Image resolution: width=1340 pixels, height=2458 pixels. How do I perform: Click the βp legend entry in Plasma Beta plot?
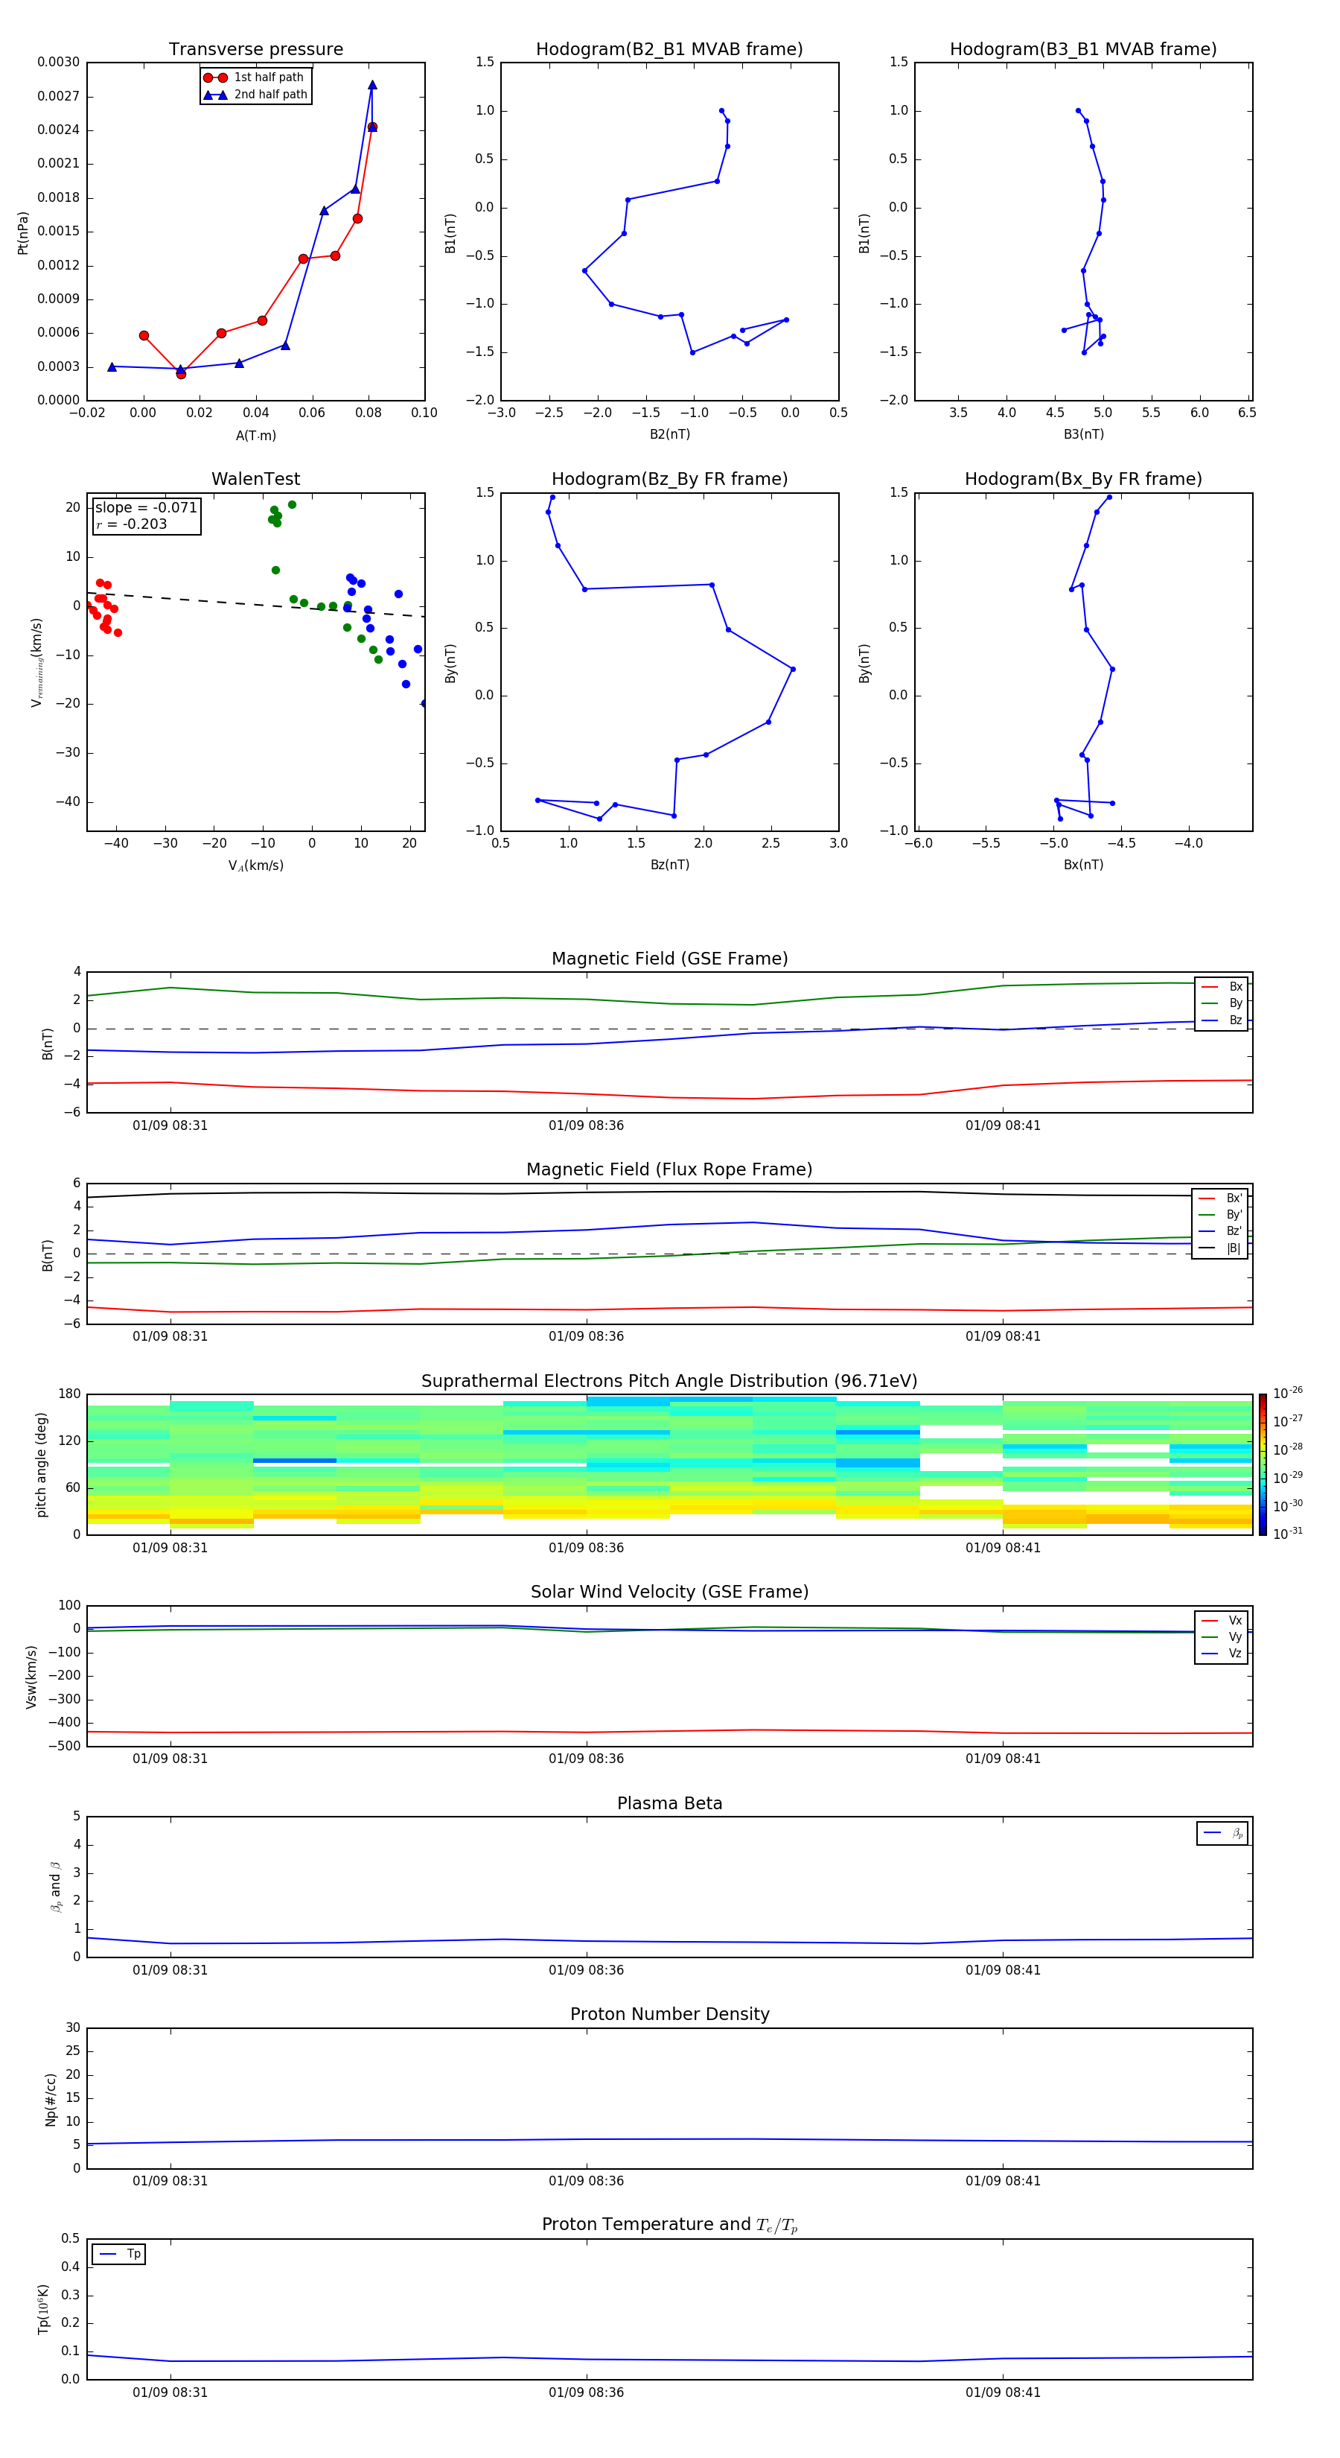click(x=1222, y=1833)
